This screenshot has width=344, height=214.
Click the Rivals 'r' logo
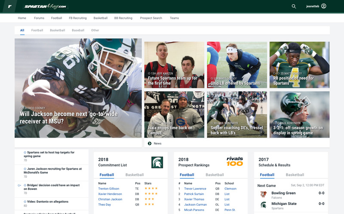tap(9, 6)
